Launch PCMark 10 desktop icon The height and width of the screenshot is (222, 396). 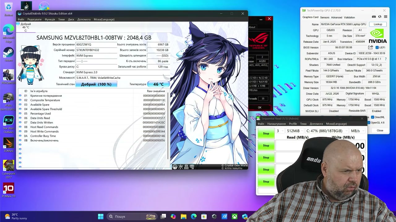[9, 190]
